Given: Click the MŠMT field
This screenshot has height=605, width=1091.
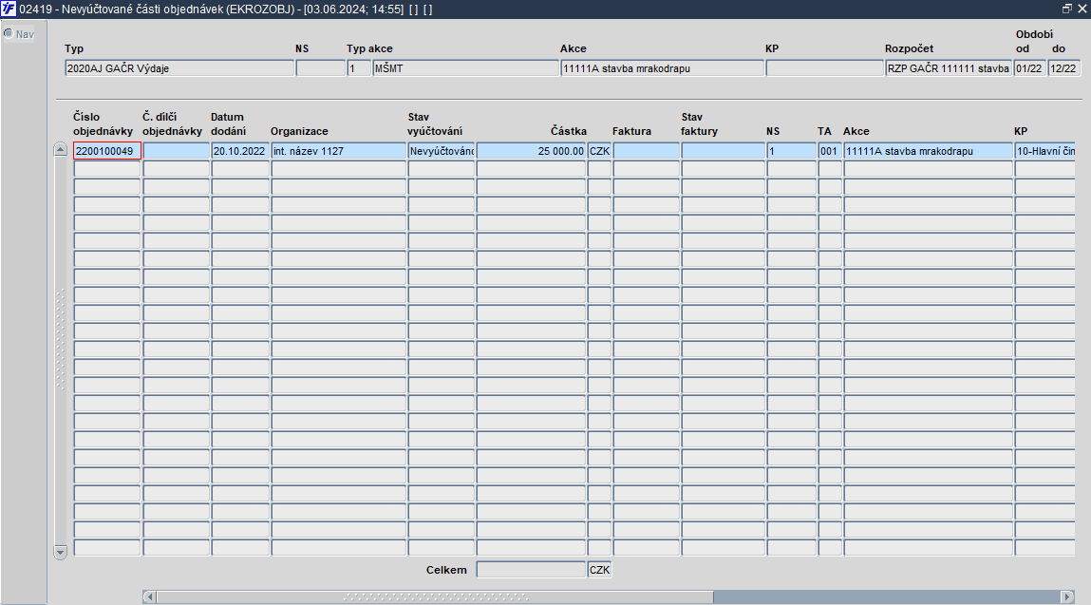Looking at the screenshot, I should [465, 68].
